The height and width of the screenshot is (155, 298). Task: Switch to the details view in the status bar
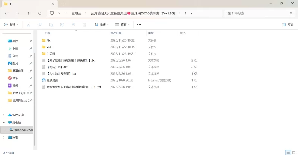(x=288, y=152)
